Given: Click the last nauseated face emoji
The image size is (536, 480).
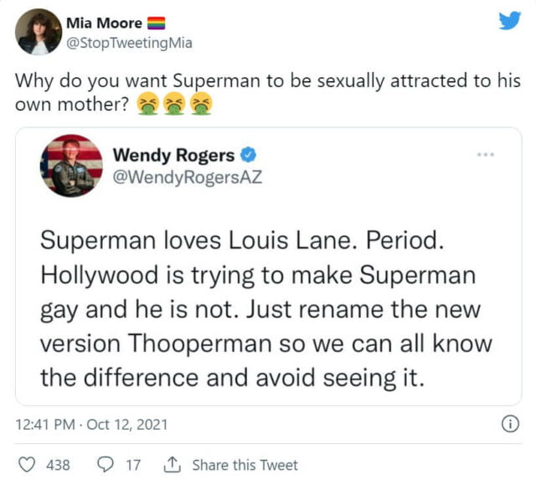Looking at the screenshot, I should tap(198, 105).
